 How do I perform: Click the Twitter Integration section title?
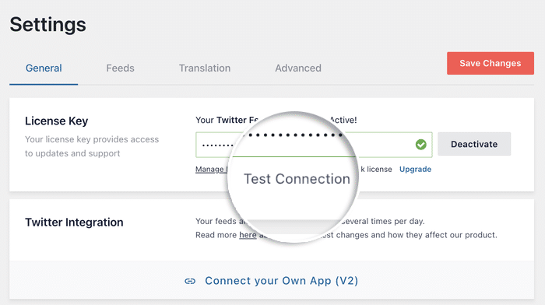(x=74, y=223)
